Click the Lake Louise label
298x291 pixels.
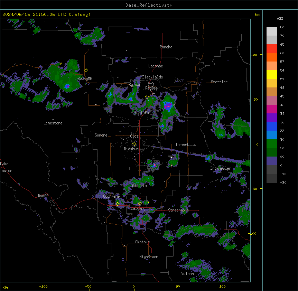6,167
